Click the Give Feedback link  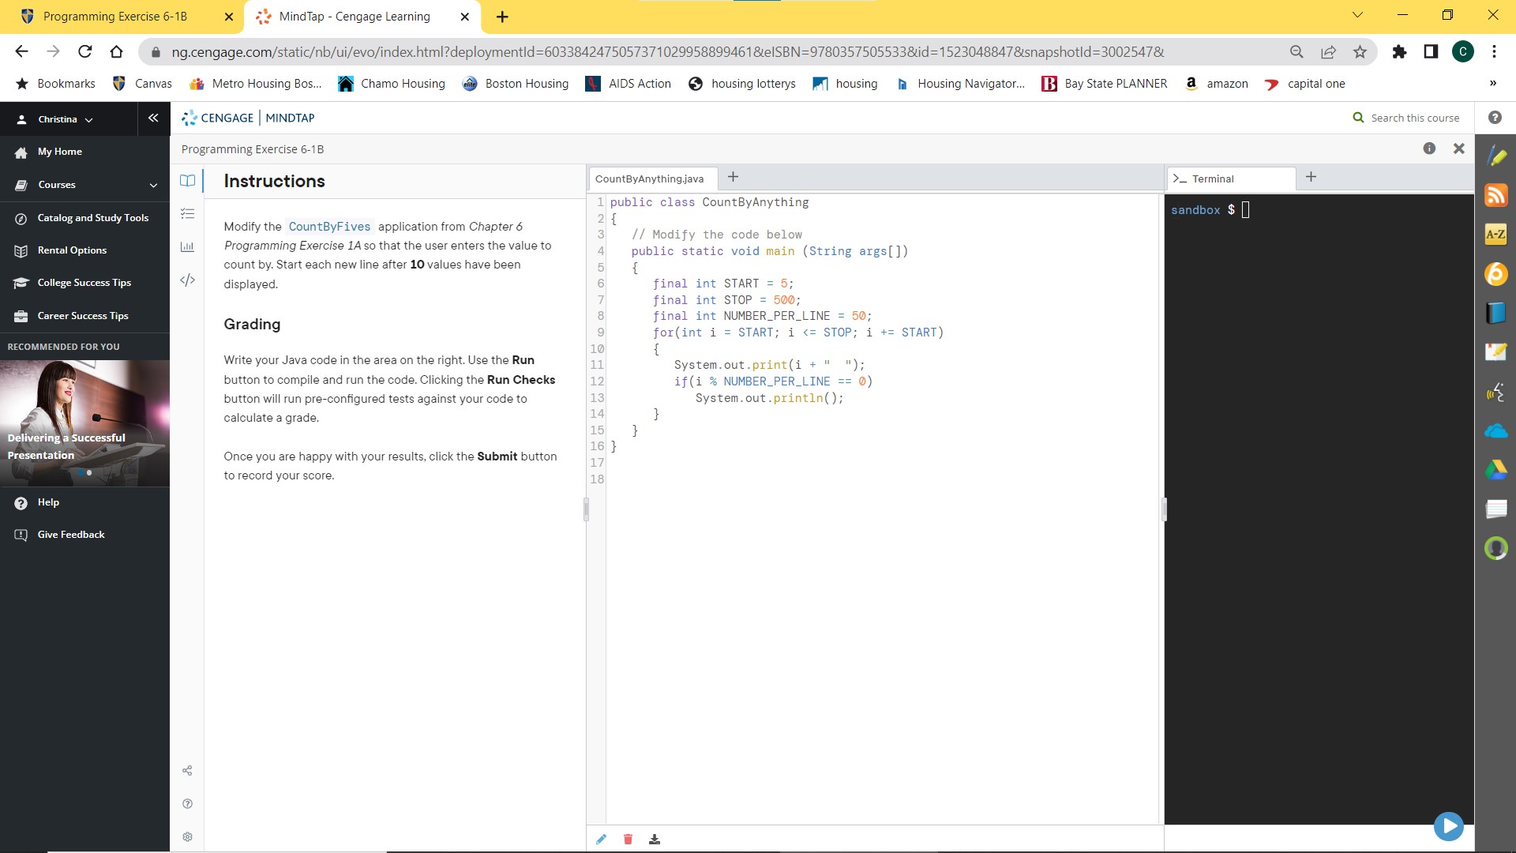[71, 534]
